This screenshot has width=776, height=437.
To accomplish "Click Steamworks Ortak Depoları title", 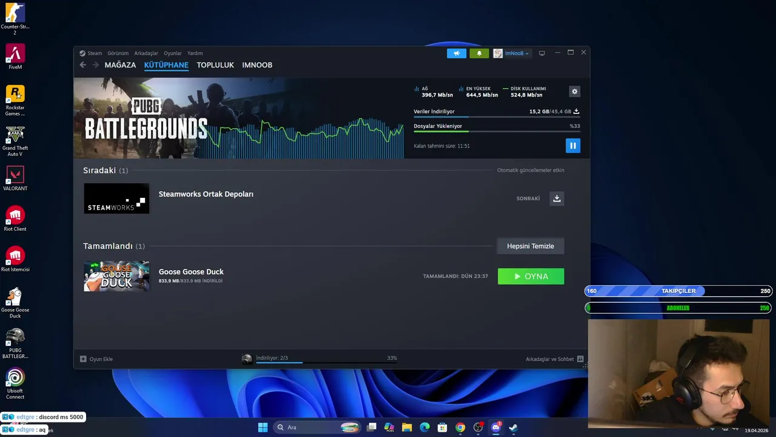I will pos(206,194).
